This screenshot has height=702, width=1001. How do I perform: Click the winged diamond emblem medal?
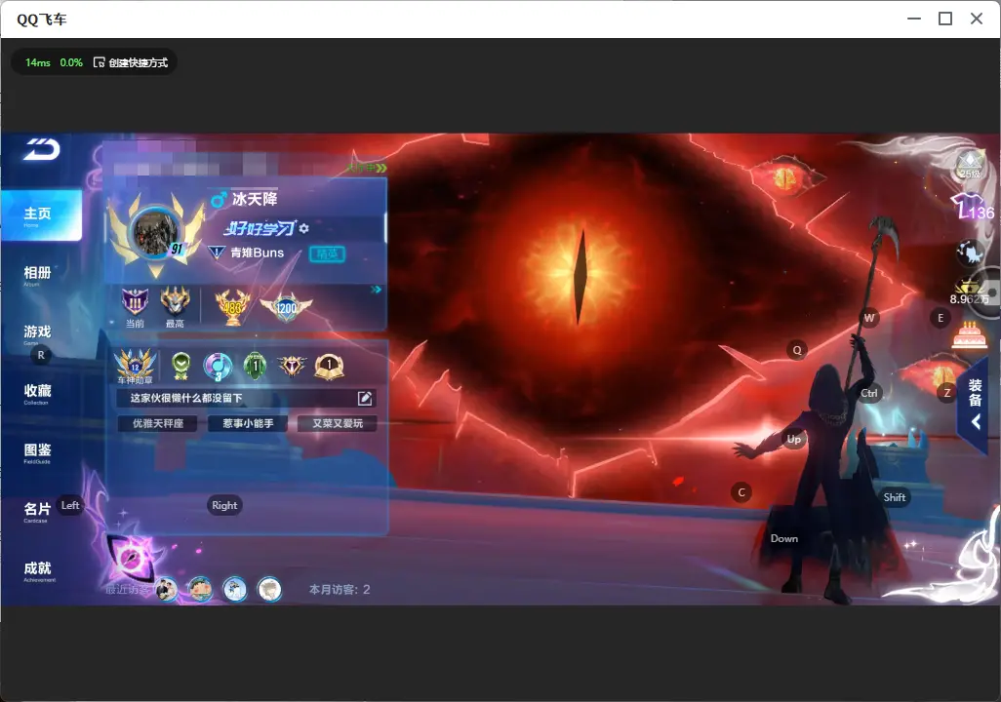[x=292, y=366]
